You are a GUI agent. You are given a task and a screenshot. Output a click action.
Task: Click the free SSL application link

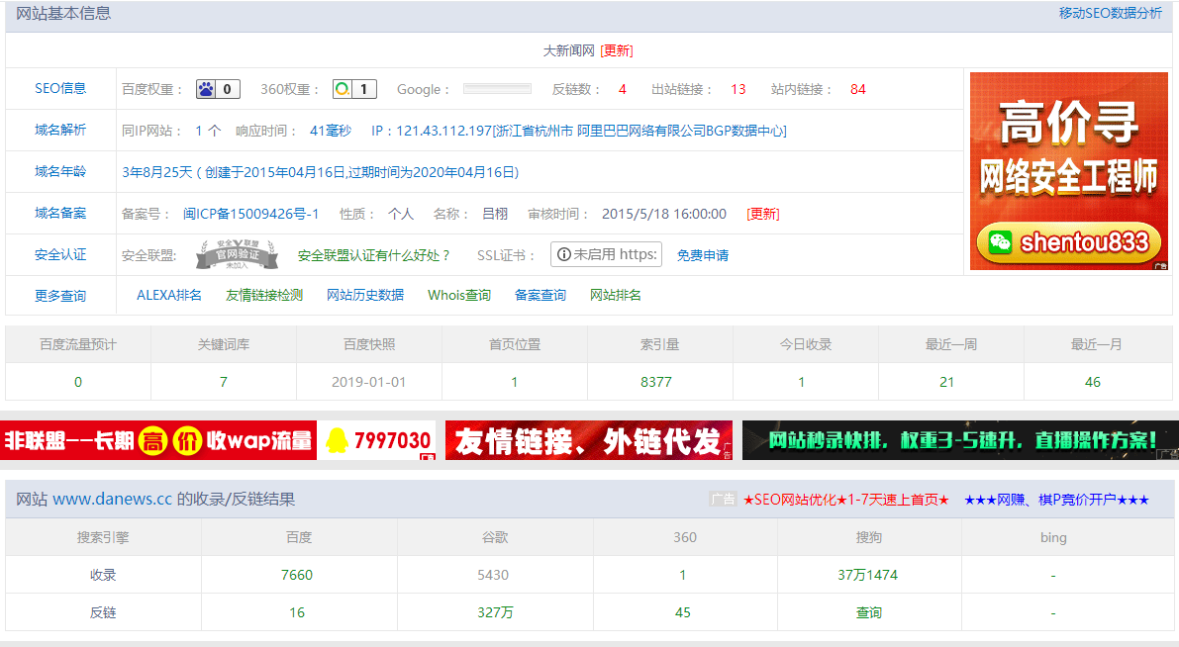point(703,255)
